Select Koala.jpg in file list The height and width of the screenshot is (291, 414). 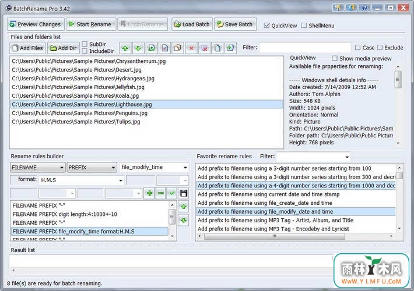coord(146,95)
